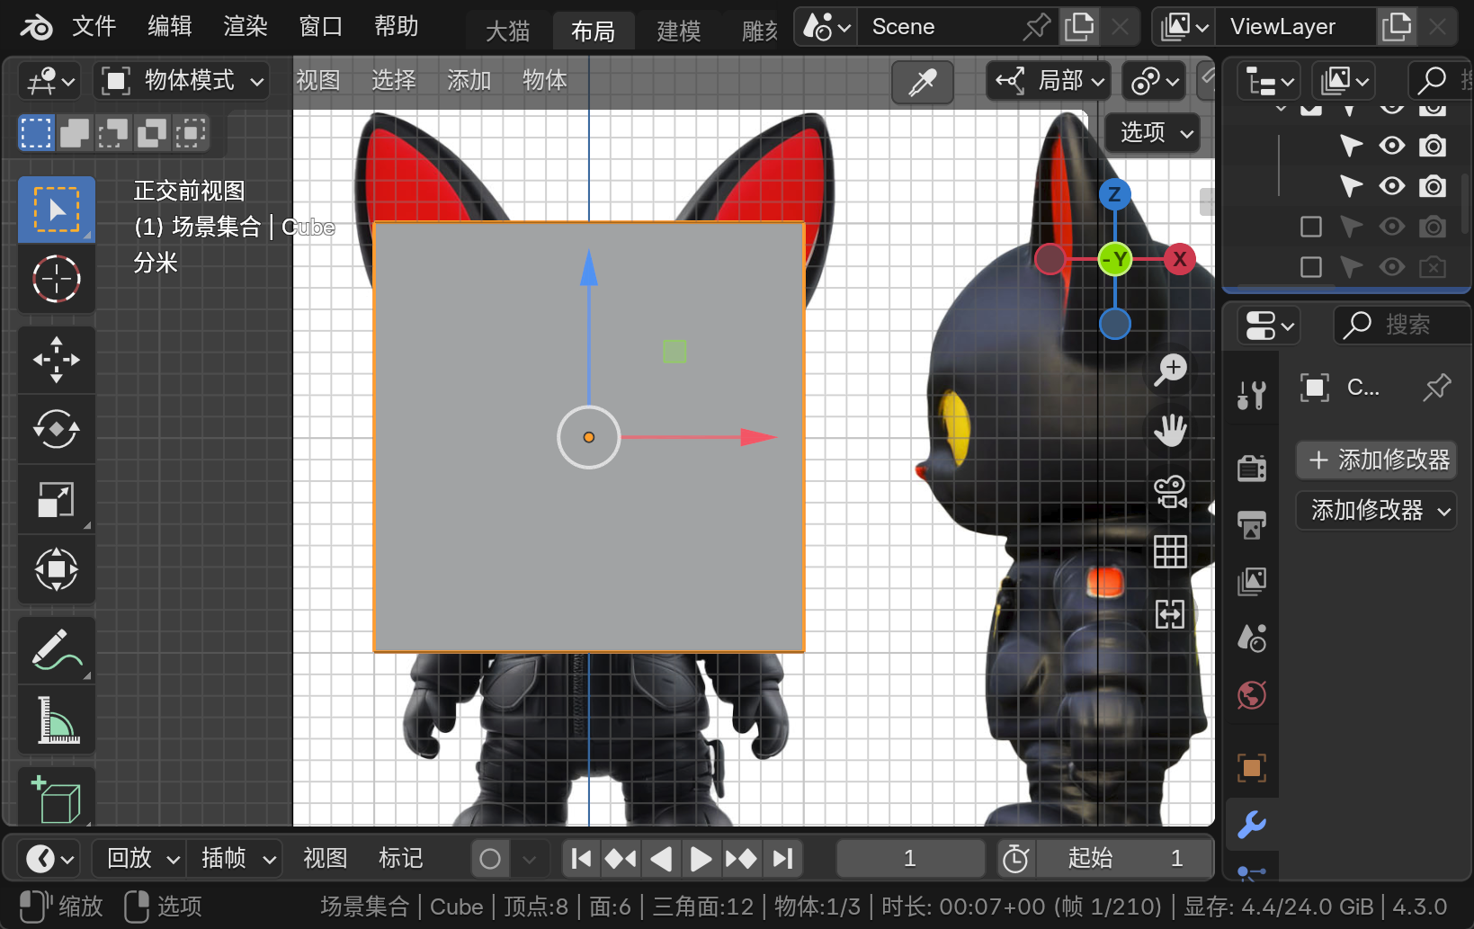Pick the Scale tool in the toolbar
The width and height of the screenshot is (1474, 929).
[57, 499]
